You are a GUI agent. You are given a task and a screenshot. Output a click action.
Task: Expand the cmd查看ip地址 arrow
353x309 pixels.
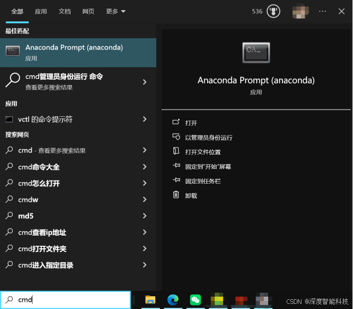[145, 232]
